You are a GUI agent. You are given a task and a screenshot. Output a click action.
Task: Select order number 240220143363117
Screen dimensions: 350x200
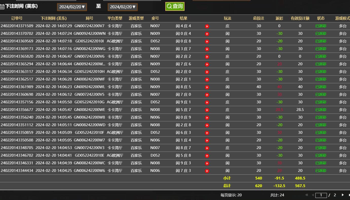17,72
